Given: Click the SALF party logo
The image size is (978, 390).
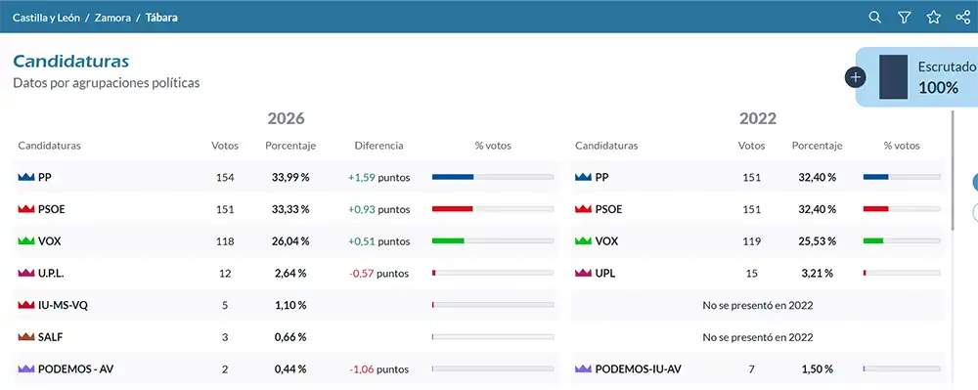Looking at the screenshot, I should [25, 337].
